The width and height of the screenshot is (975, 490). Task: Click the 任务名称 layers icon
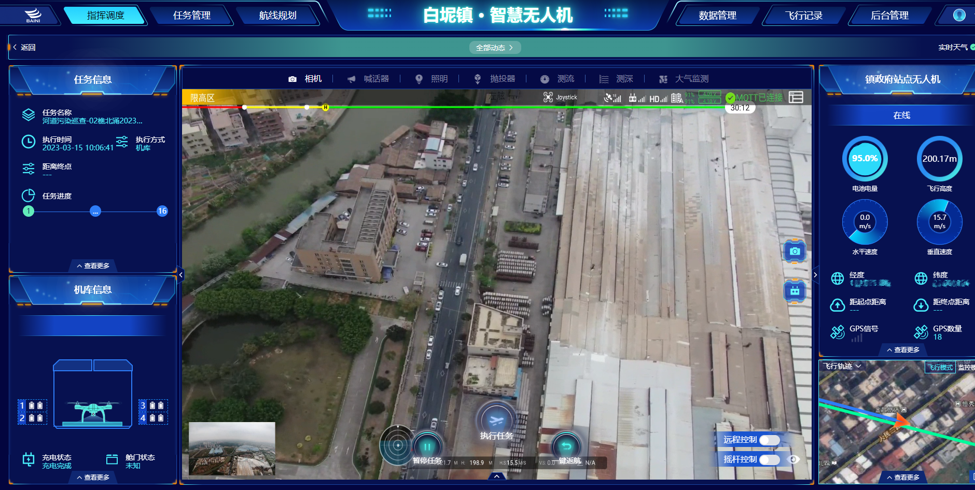[x=29, y=115]
